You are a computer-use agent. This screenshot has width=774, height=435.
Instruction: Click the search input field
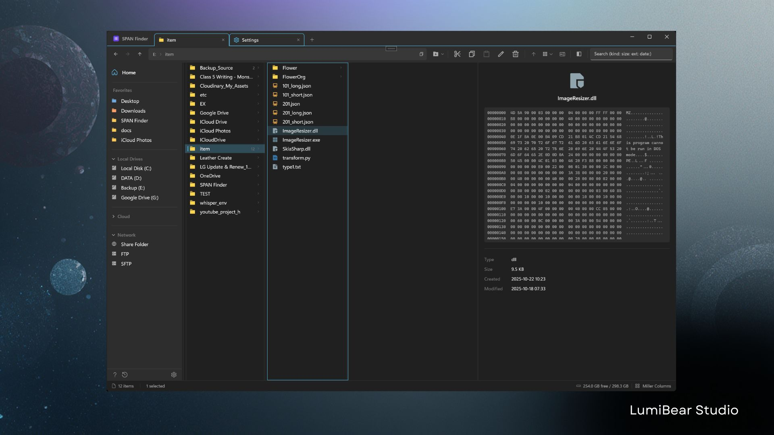coord(631,54)
